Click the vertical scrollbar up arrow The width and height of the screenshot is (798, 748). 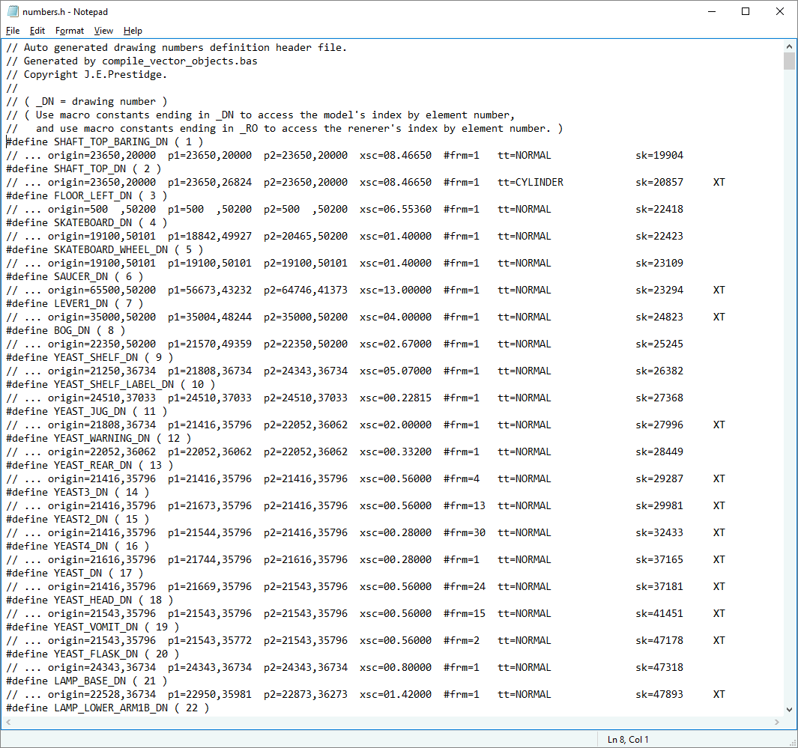(788, 46)
